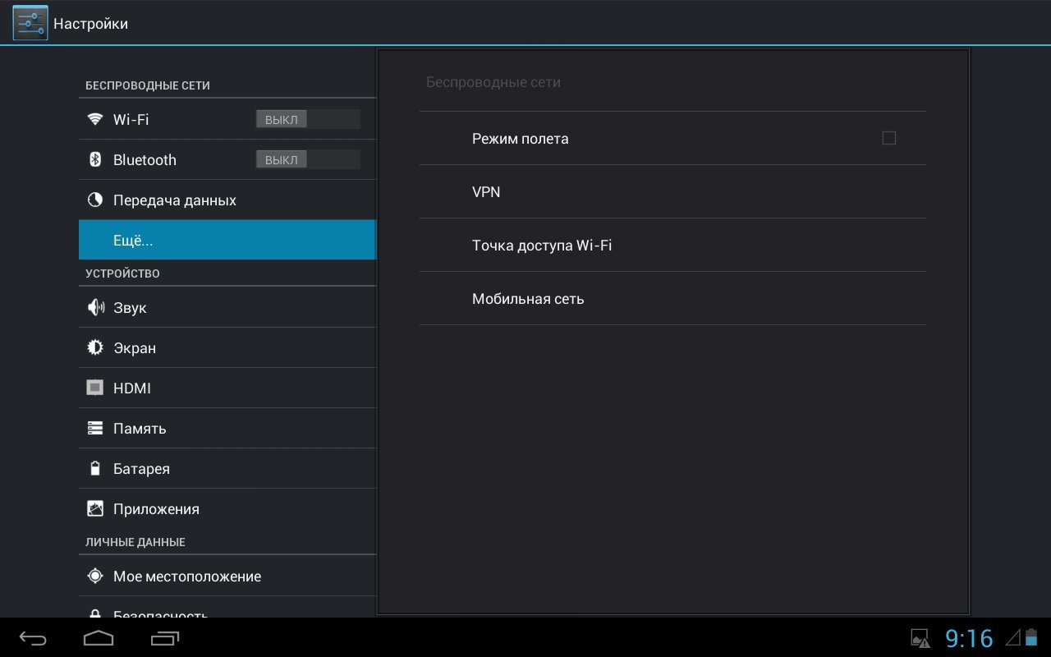Tap the Wi-Fi signal icon
This screenshot has width=1051, height=657.
tap(95, 119)
